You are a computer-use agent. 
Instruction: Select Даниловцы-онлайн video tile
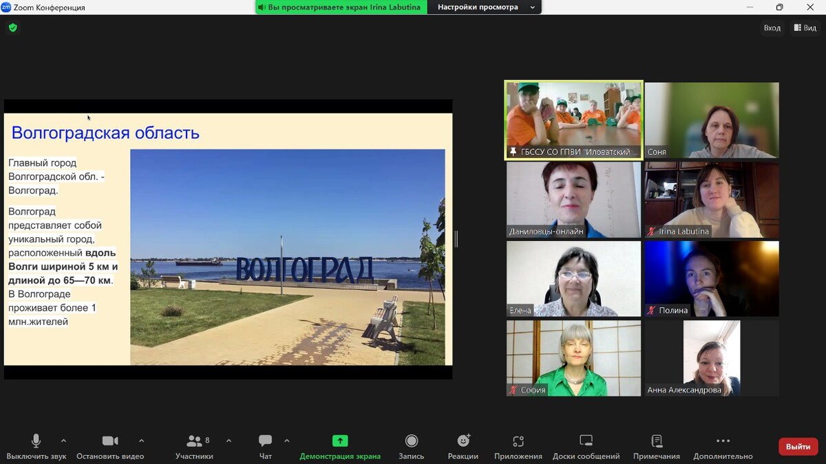coord(573,200)
